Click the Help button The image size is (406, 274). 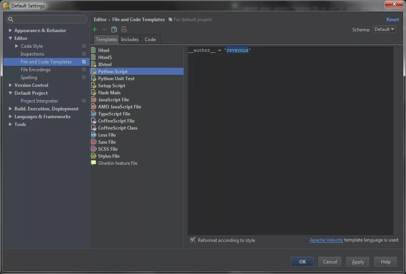click(386, 261)
